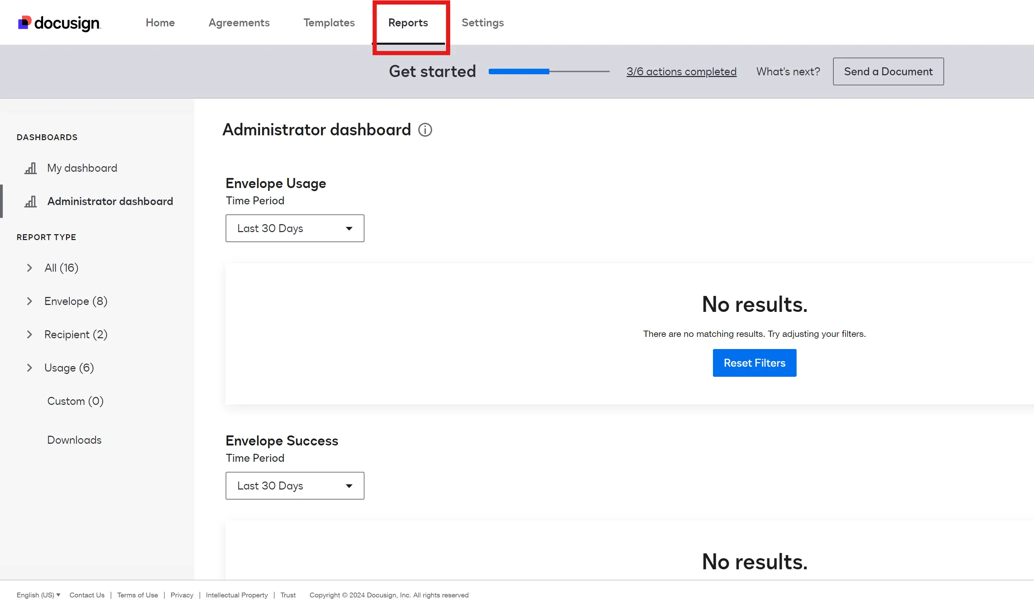Open the 3/6 actions completed link
Viewport: 1034px width, 604px height.
click(x=681, y=71)
